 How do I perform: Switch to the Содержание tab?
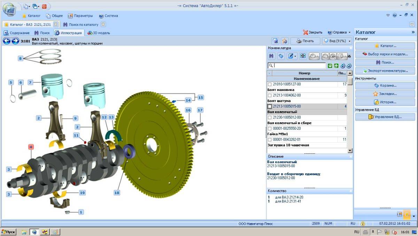[17, 33]
